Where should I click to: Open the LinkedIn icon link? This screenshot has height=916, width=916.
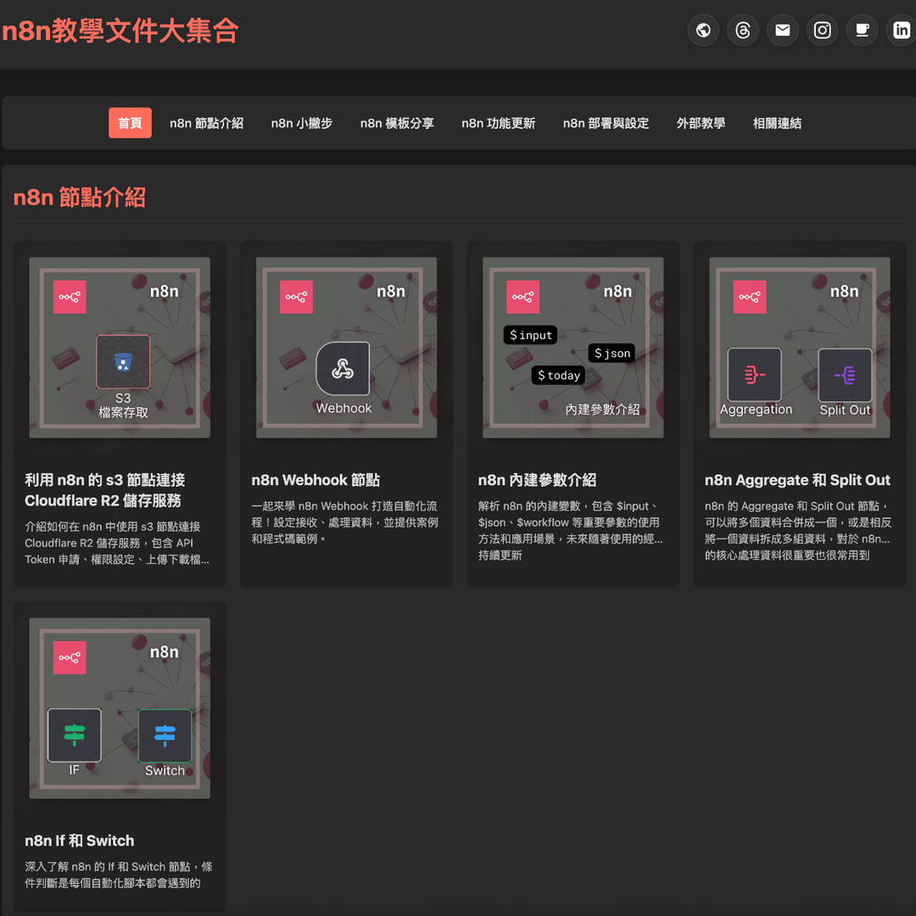[902, 30]
